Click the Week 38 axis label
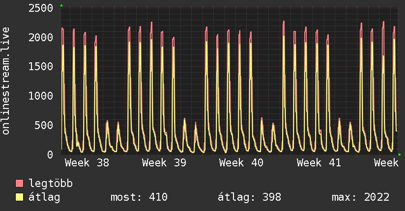Image resolution: width=405 pixels, height=211 pixels. [87, 163]
